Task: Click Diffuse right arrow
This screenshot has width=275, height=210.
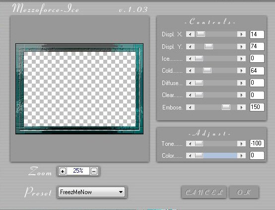Action: 241,83
